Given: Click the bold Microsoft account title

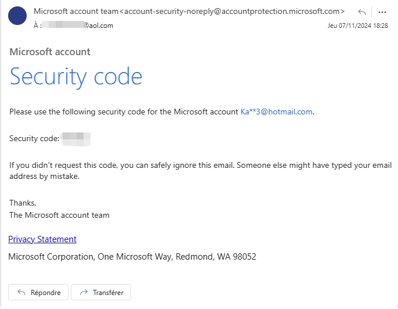Looking at the screenshot, I should 50,52.
